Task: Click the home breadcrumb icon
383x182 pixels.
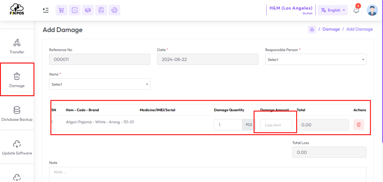Action: (312, 29)
